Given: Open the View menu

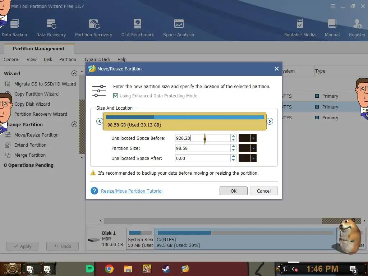Looking at the screenshot, I should (x=32, y=59).
